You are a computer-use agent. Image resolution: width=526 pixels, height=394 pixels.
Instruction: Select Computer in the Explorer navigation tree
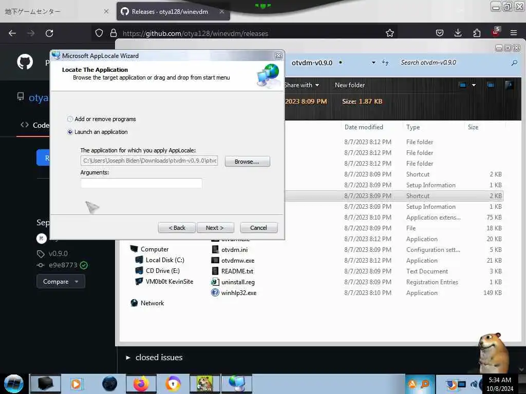[155, 249]
